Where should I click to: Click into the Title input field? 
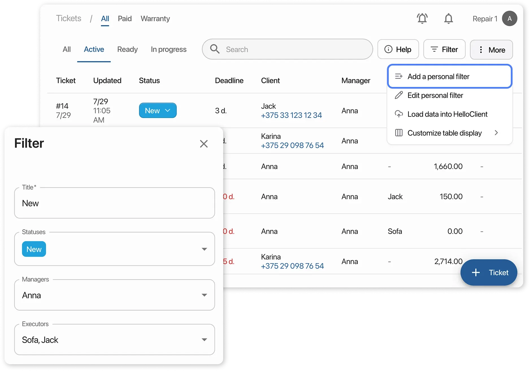[x=114, y=203]
